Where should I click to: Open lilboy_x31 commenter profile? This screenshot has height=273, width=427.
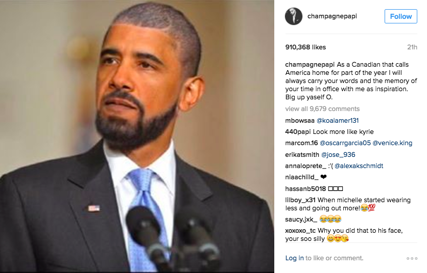tap(300, 200)
